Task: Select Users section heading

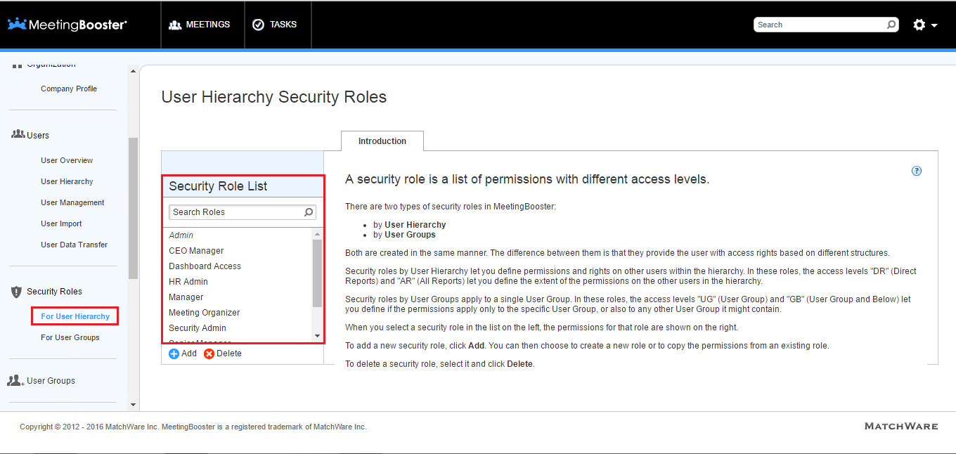Action: 38,135
